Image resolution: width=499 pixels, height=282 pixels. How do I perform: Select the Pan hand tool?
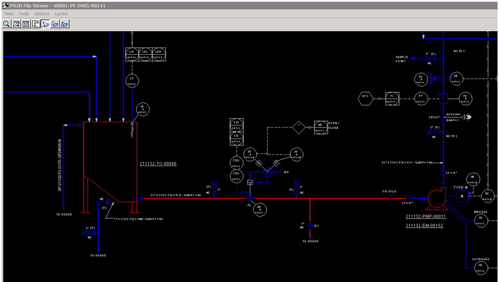click(36, 24)
